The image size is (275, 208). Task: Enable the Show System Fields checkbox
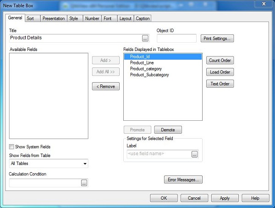(x=11, y=146)
